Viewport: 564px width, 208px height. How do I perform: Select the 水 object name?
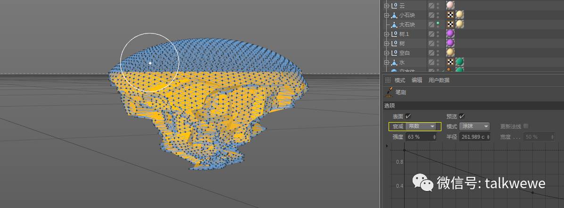(x=402, y=62)
